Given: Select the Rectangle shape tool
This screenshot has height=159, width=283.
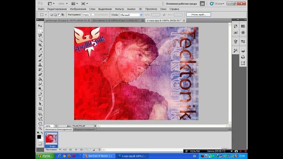Looking at the screenshot, I should click(x=40, y=109).
